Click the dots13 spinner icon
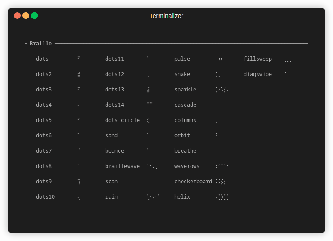 coord(148,90)
